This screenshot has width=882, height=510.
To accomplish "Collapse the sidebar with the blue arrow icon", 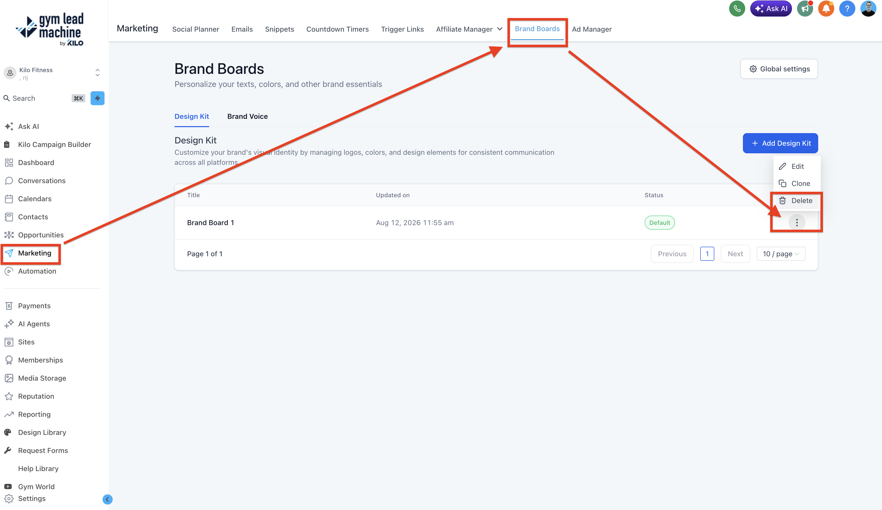I will point(107,499).
